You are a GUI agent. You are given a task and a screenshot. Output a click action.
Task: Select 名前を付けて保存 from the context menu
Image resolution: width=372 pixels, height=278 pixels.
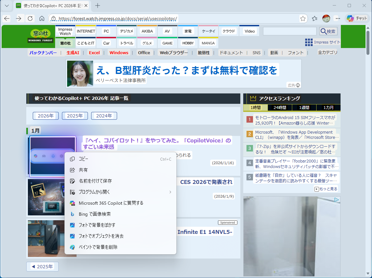[95, 181]
